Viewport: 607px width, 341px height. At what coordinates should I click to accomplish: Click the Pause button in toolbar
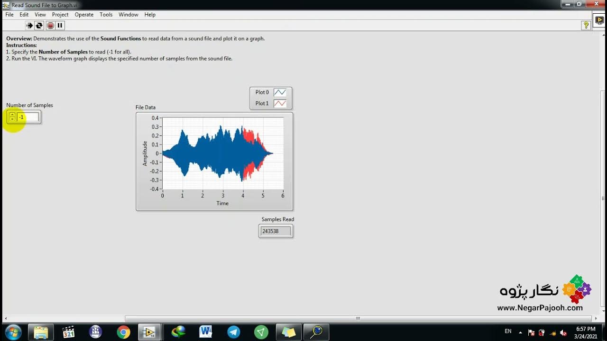pos(60,26)
